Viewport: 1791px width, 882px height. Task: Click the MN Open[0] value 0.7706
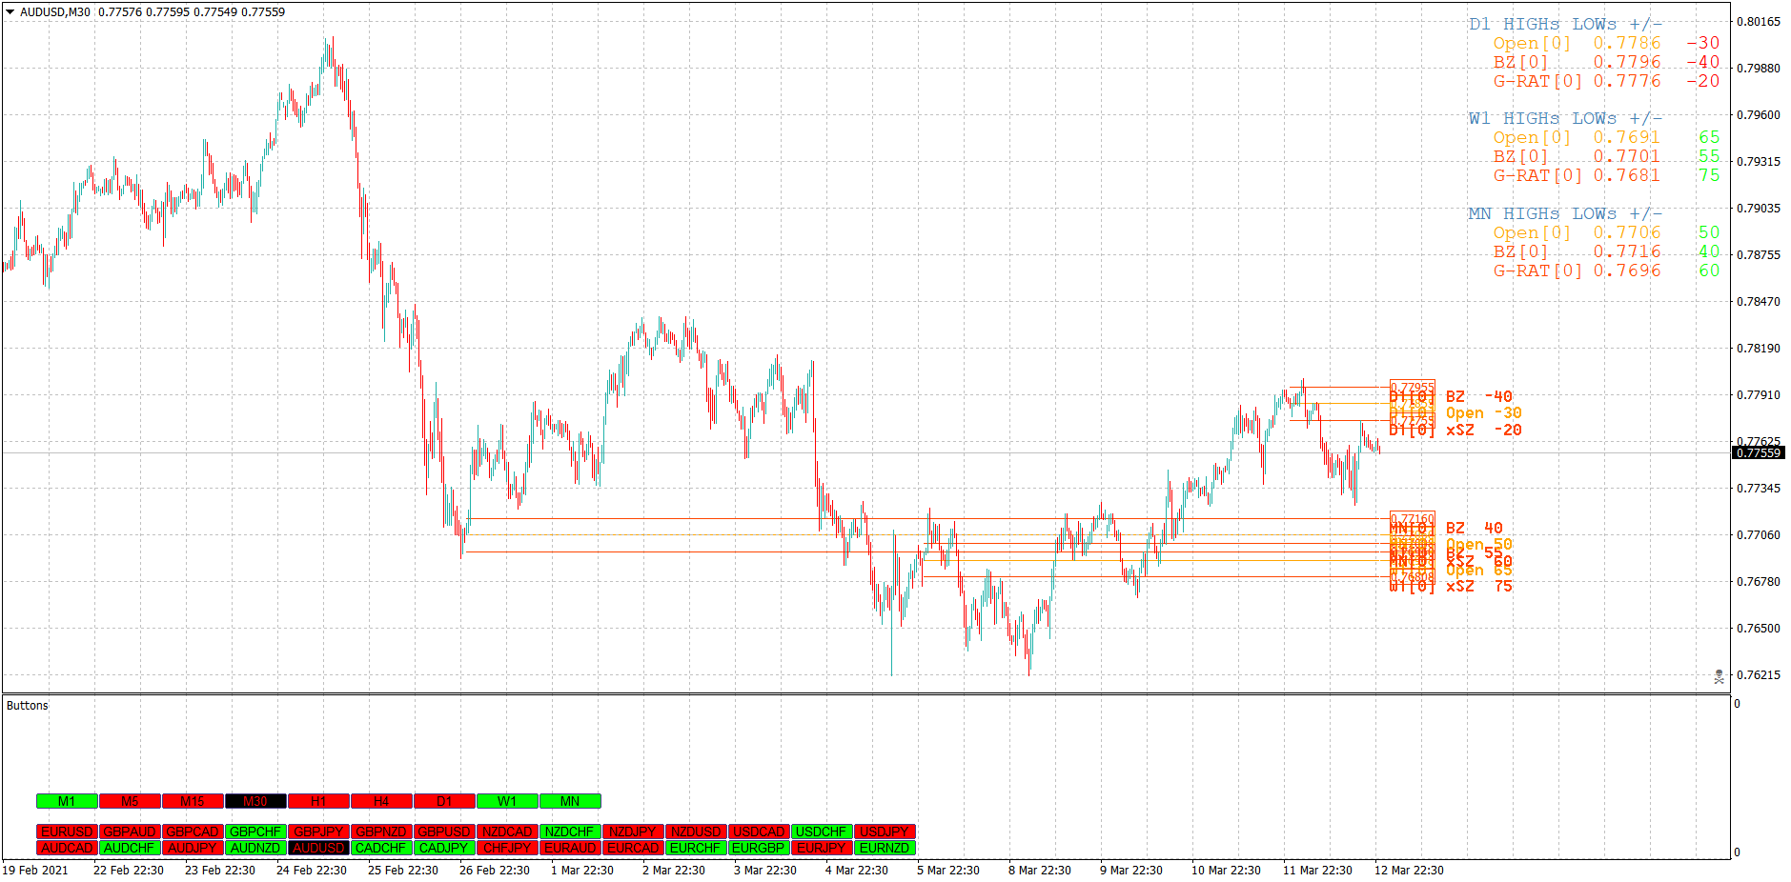(x=1627, y=232)
